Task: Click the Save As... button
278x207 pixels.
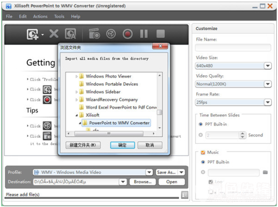Action: pos(167,172)
